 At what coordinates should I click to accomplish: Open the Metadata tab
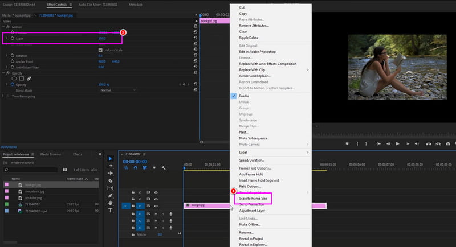[136, 5]
